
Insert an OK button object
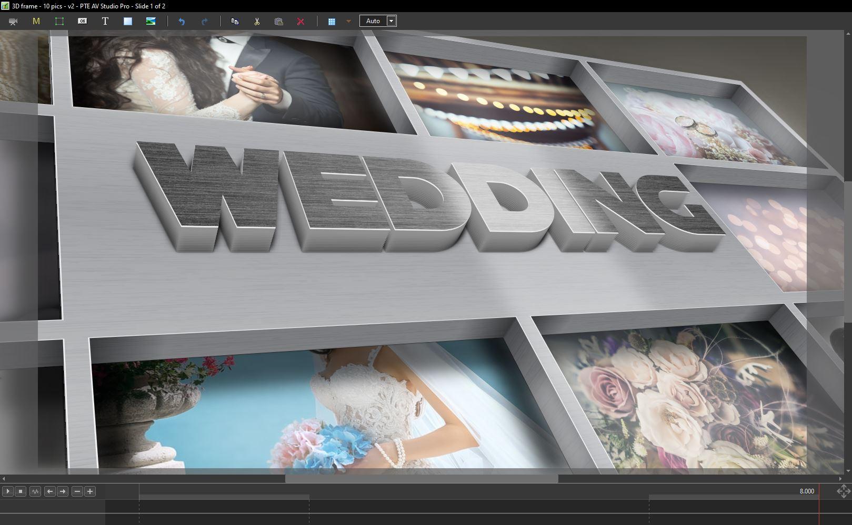pyautogui.click(x=82, y=22)
